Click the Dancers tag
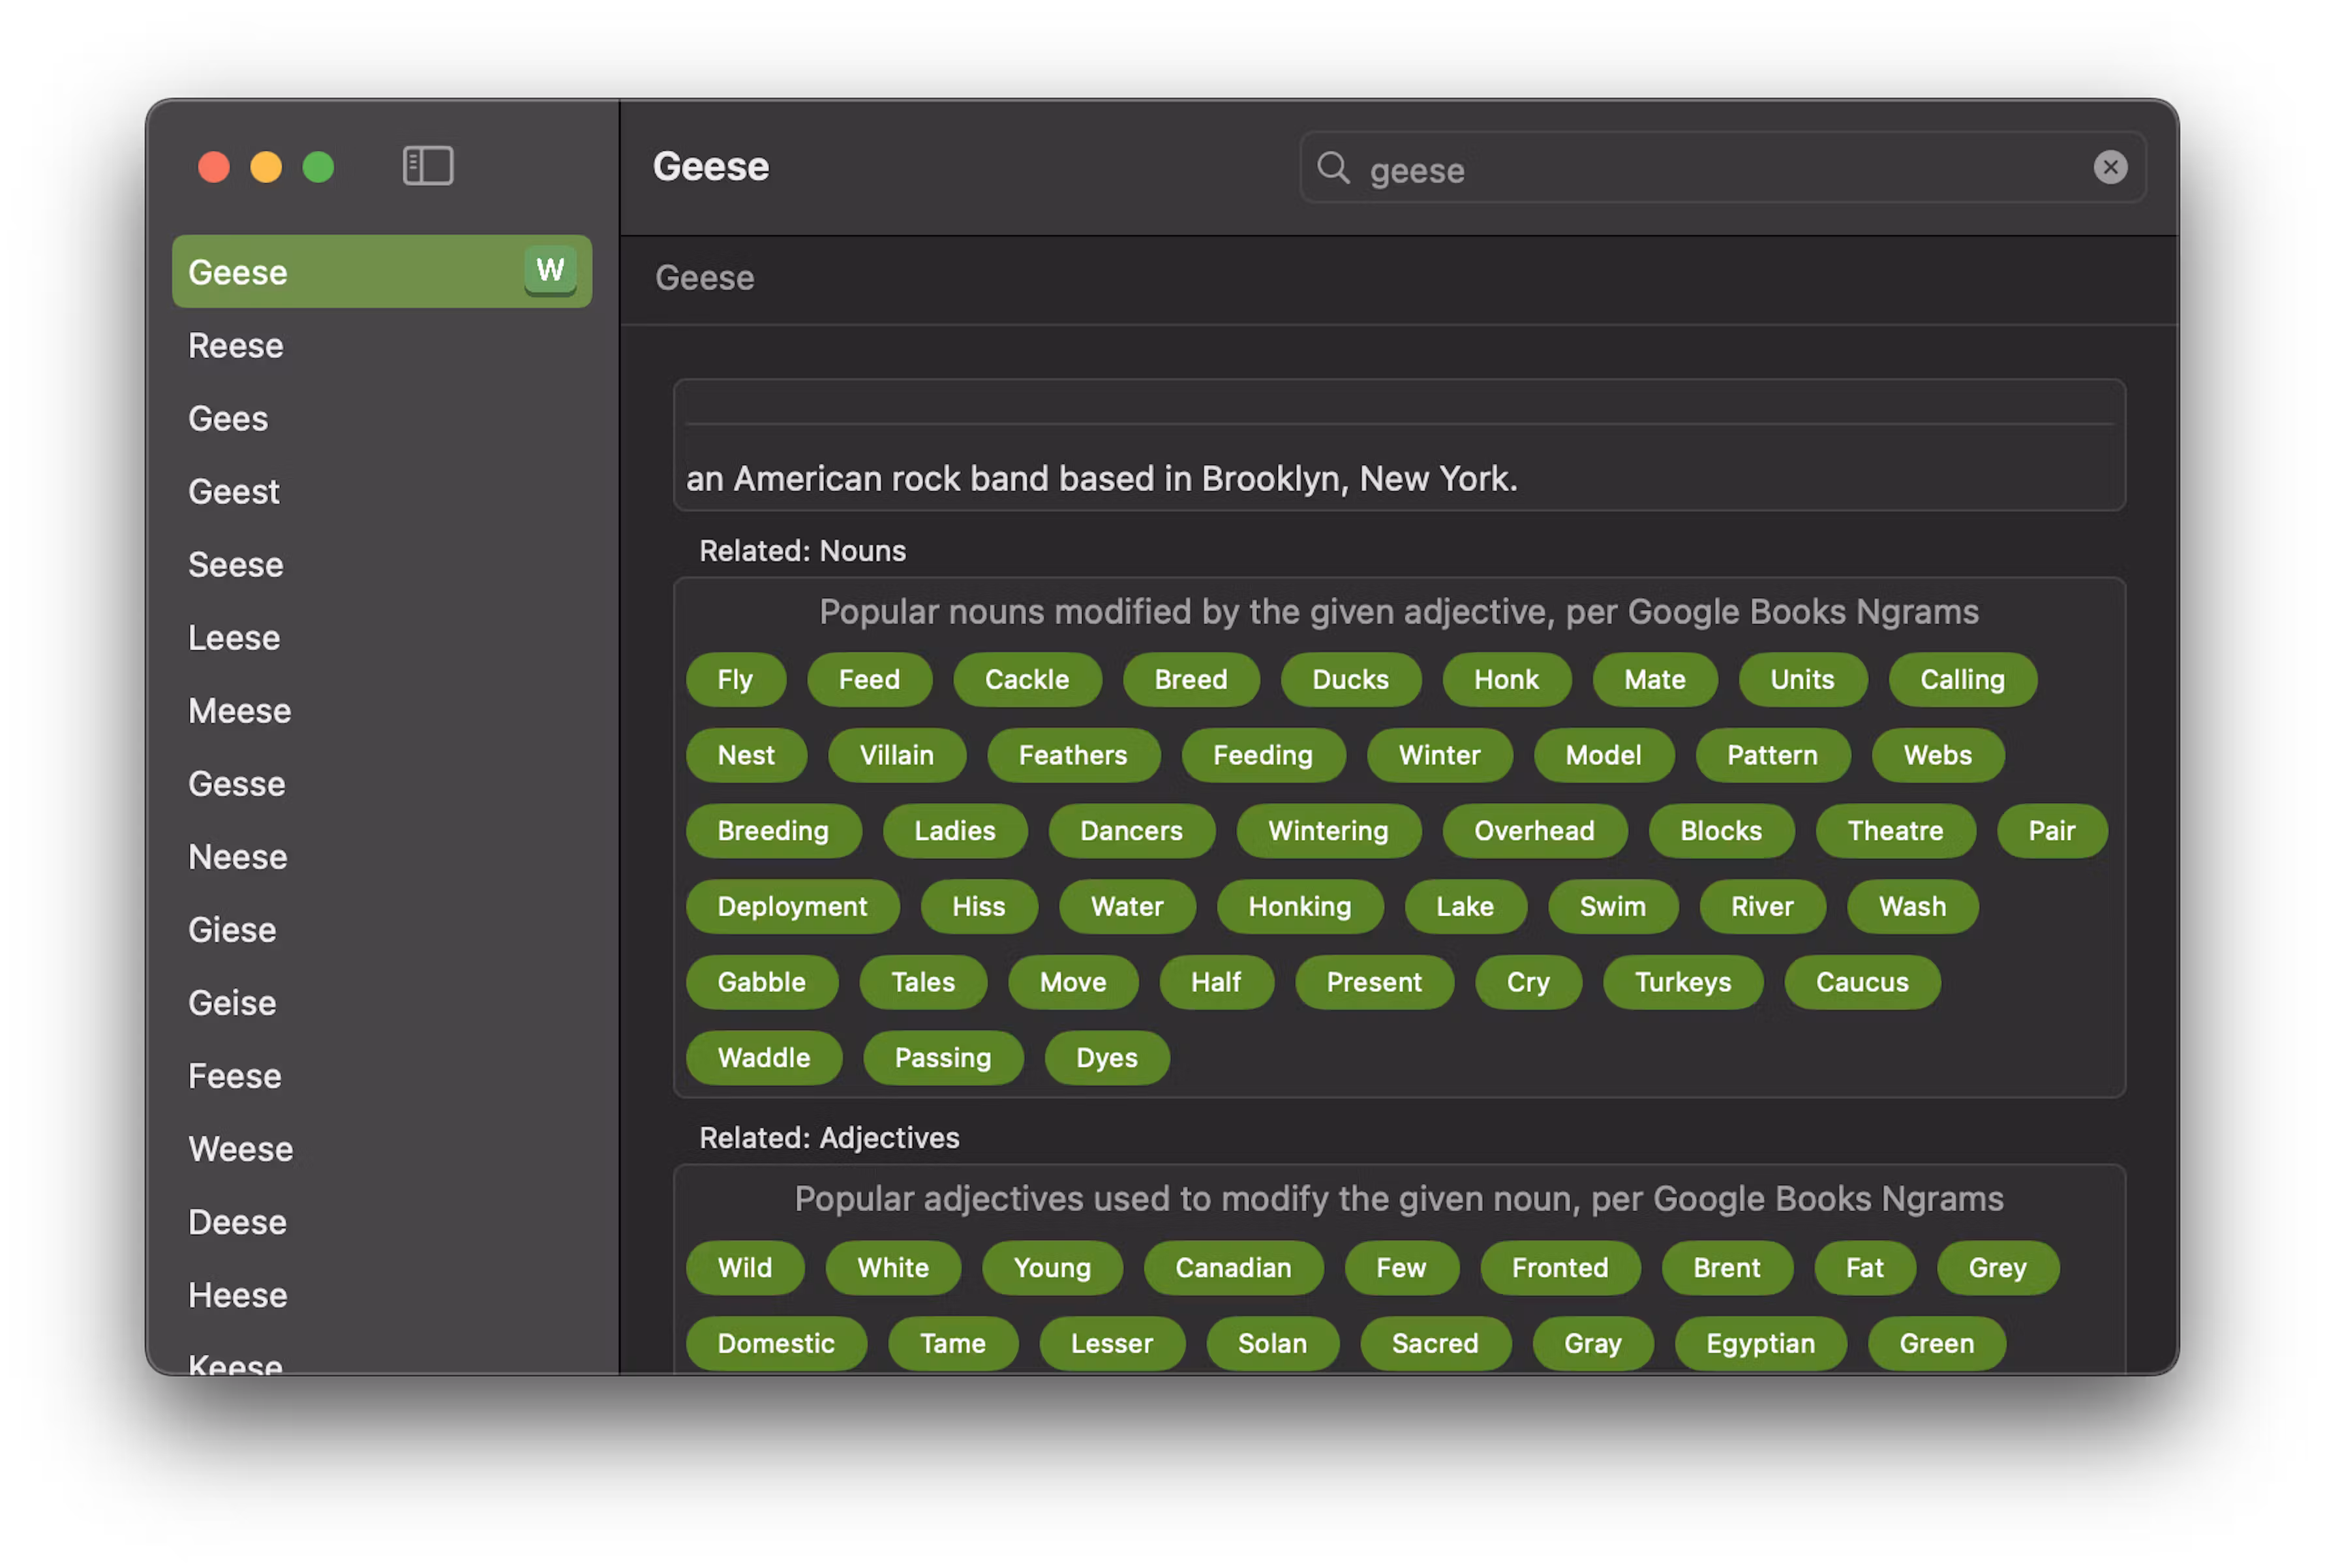 pyautogui.click(x=1131, y=831)
